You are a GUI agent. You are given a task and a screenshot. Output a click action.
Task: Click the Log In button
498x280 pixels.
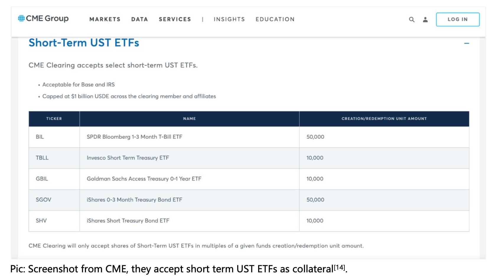(x=458, y=19)
